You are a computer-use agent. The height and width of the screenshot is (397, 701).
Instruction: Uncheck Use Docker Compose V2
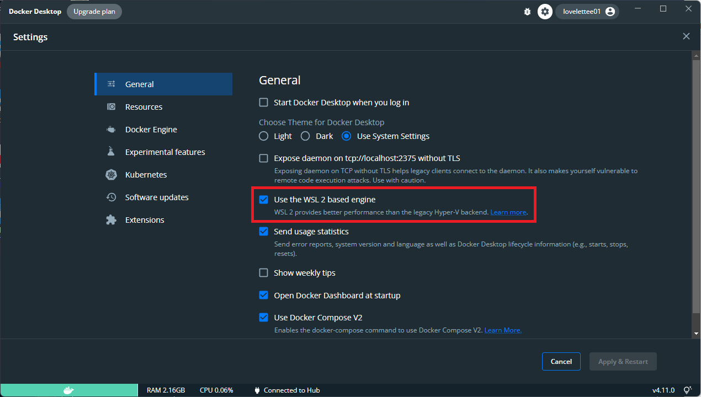coord(263,318)
